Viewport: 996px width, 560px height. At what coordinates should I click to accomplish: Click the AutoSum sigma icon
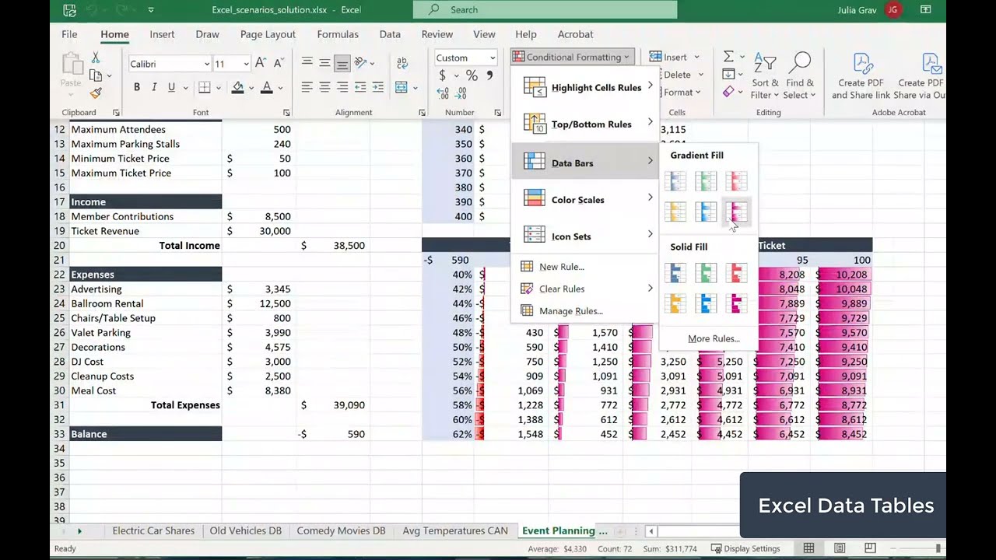[728, 57]
